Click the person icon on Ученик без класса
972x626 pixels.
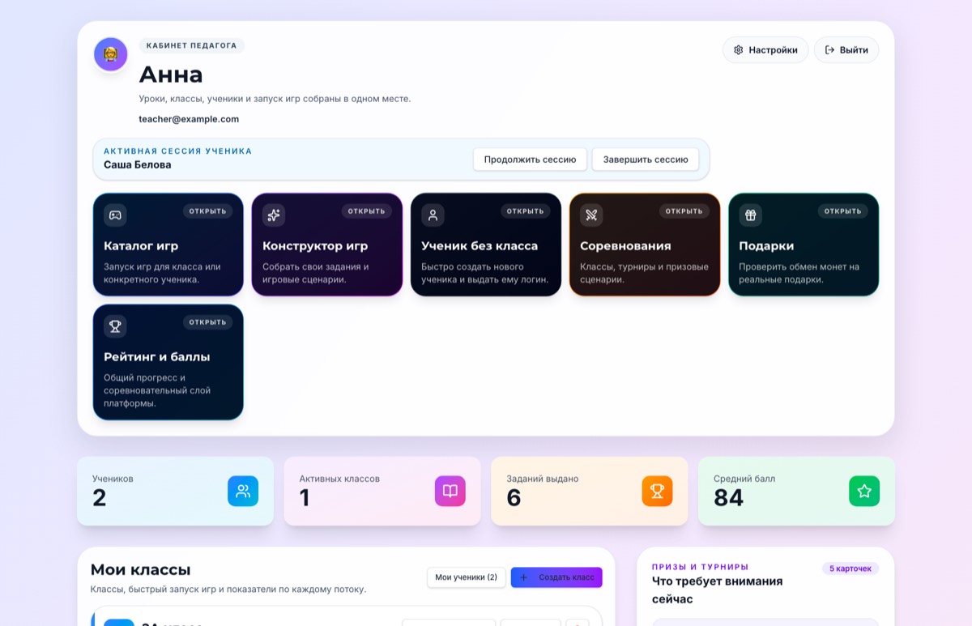[x=433, y=215]
